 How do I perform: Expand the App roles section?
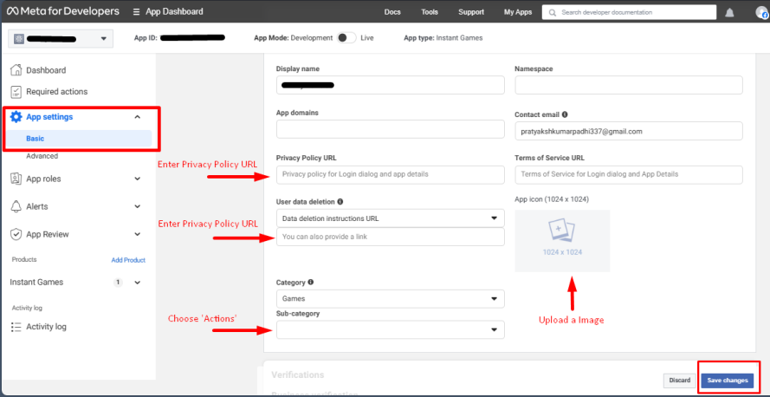(x=138, y=179)
